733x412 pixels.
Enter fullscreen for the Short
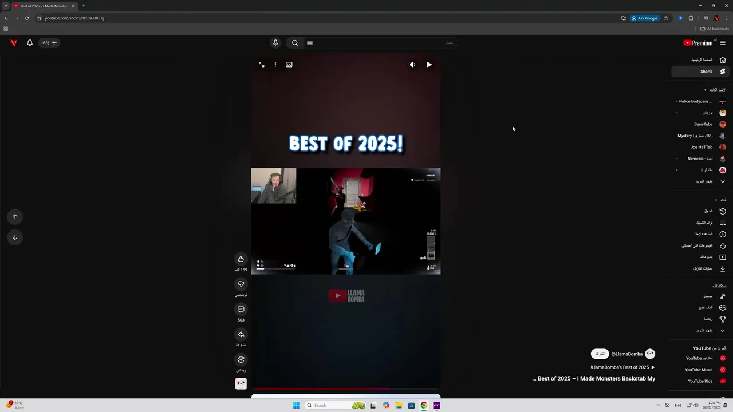click(262, 65)
